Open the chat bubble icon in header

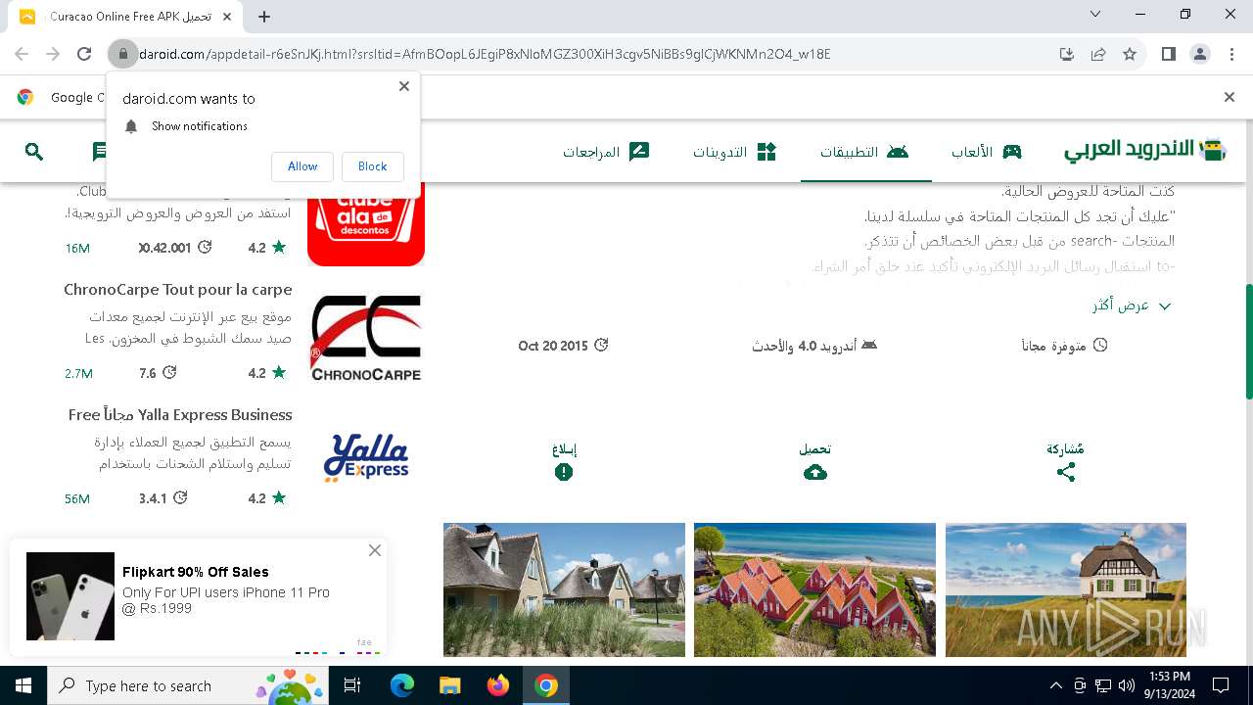click(x=99, y=152)
